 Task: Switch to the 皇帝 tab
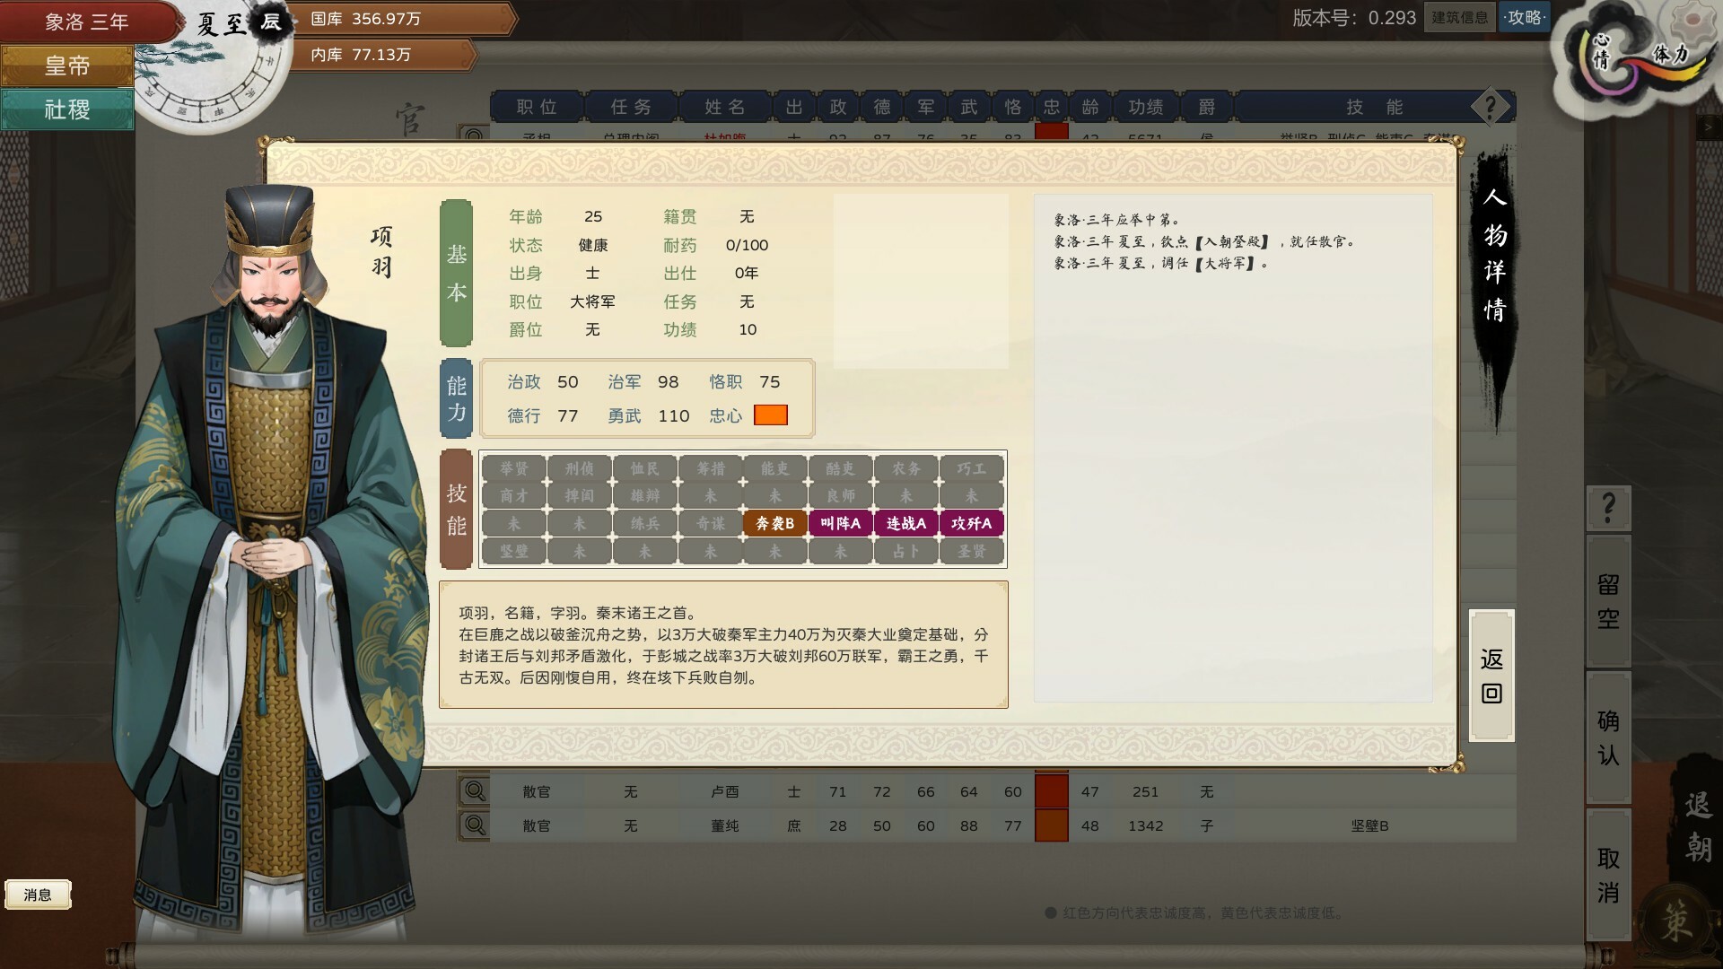[x=66, y=65]
